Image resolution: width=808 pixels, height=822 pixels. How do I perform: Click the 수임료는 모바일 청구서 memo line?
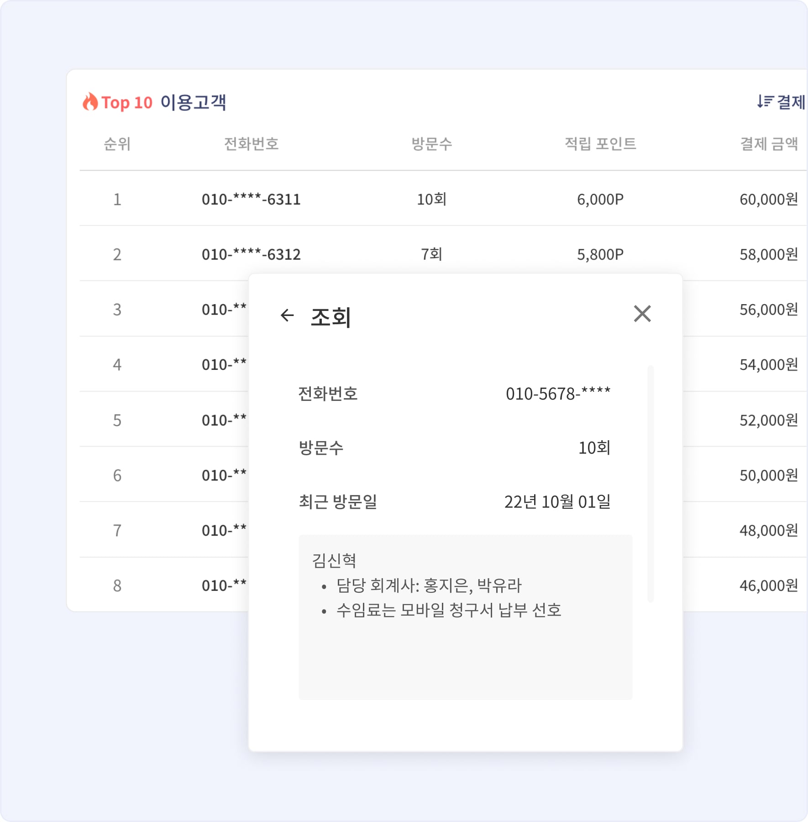449,610
